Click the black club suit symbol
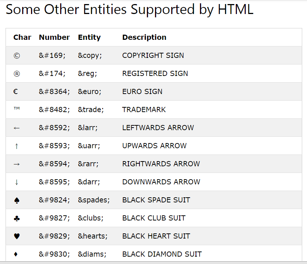Image resolution: width=307 pixels, height=264 pixels. (x=17, y=219)
